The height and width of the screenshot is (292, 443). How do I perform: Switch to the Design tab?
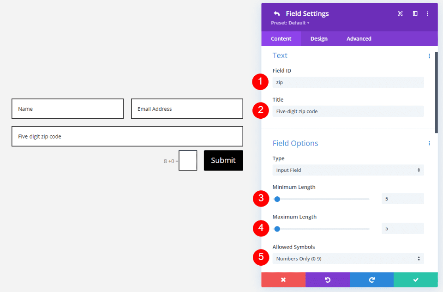[x=318, y=38]
